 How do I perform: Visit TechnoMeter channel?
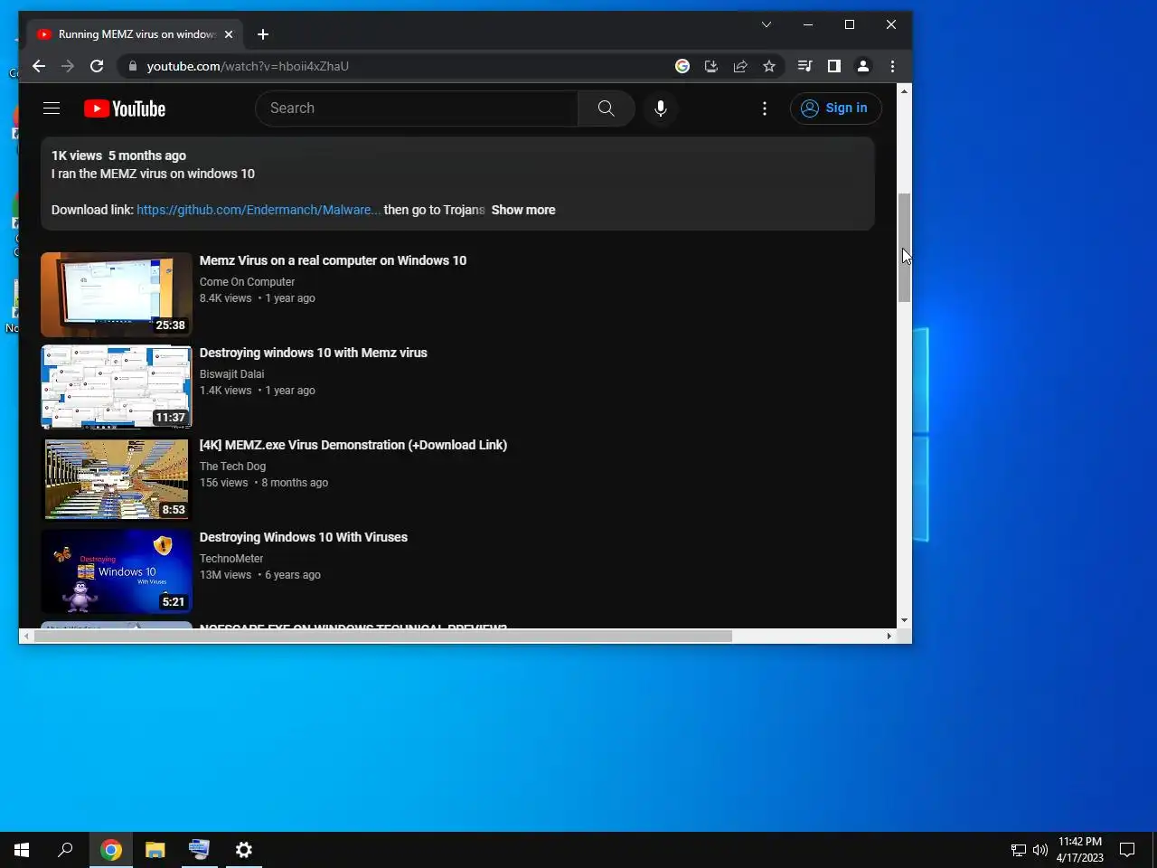click(231, 559)
